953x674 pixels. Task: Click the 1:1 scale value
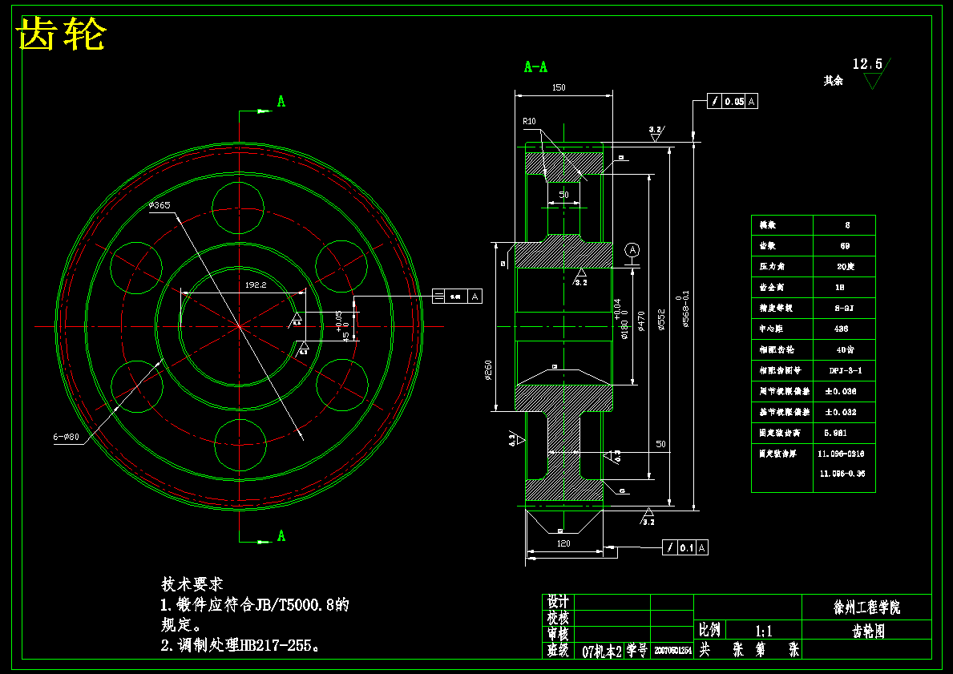click(x=764, y=631)
